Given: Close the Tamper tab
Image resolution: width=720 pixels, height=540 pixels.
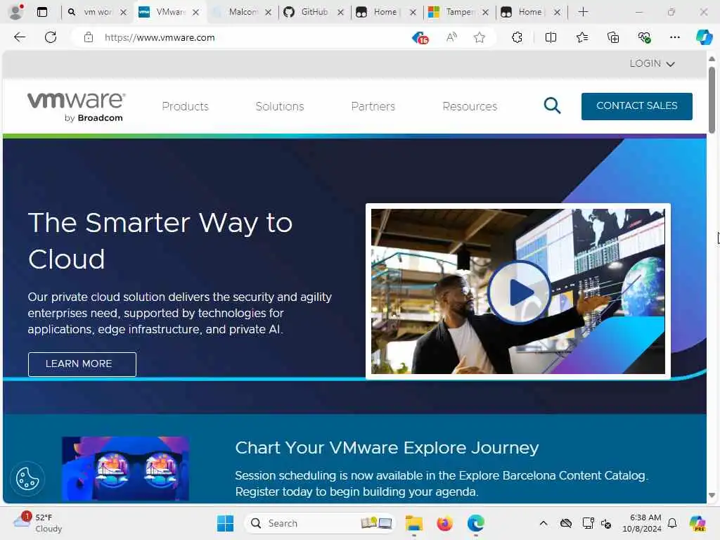Looking at the screenshot, I should coord(485,13).
